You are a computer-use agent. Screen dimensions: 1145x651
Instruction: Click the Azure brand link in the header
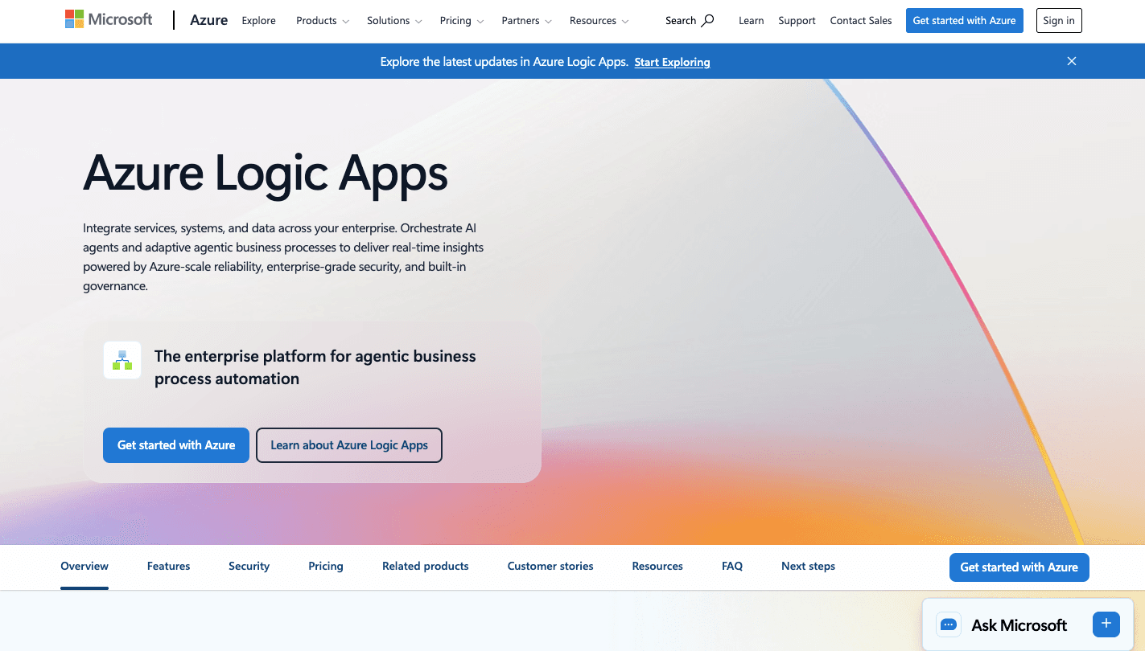[x=208, y=20]
